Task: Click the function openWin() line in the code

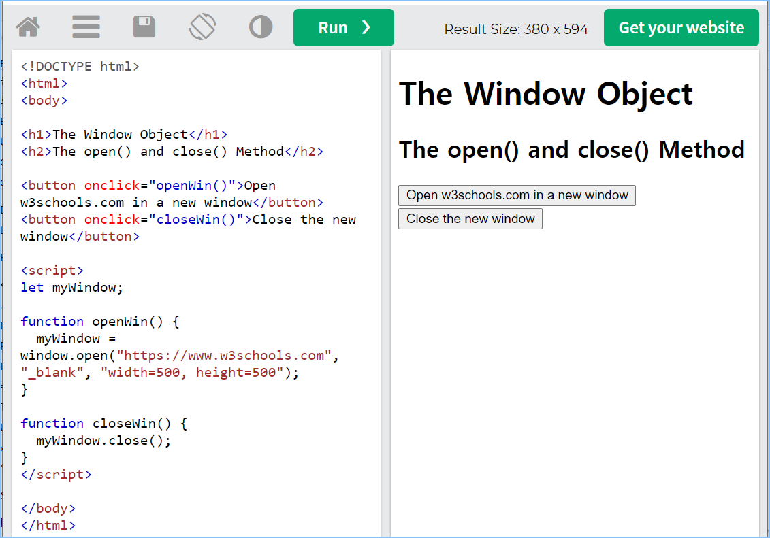Action: click(99, 322)
